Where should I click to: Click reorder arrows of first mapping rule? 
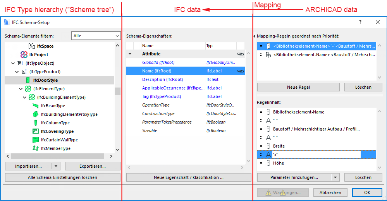tap(261, 46)
